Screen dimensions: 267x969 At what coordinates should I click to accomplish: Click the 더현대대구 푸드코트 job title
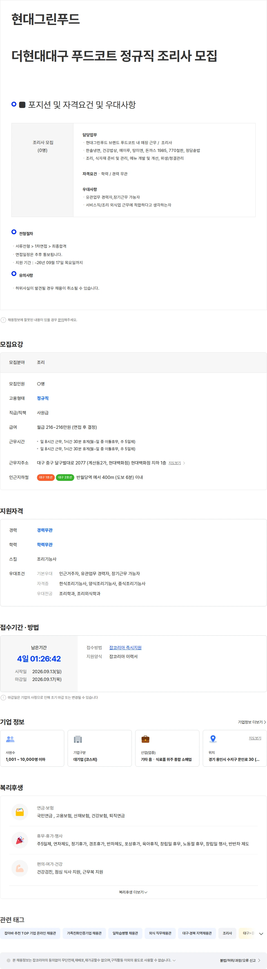pyautogui.click(x=114, y=56)
